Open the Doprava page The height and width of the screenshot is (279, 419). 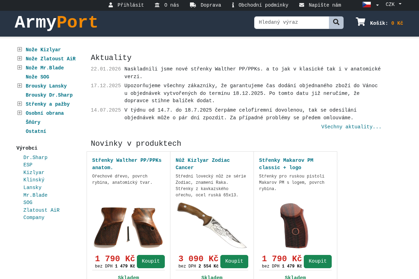pyautogui.click(x=211, y=5)
